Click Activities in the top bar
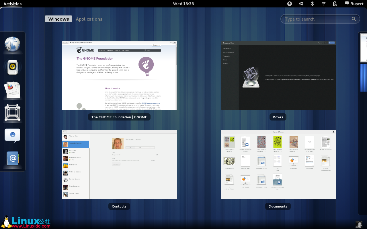367x229 pixels. tap(12, 4)
